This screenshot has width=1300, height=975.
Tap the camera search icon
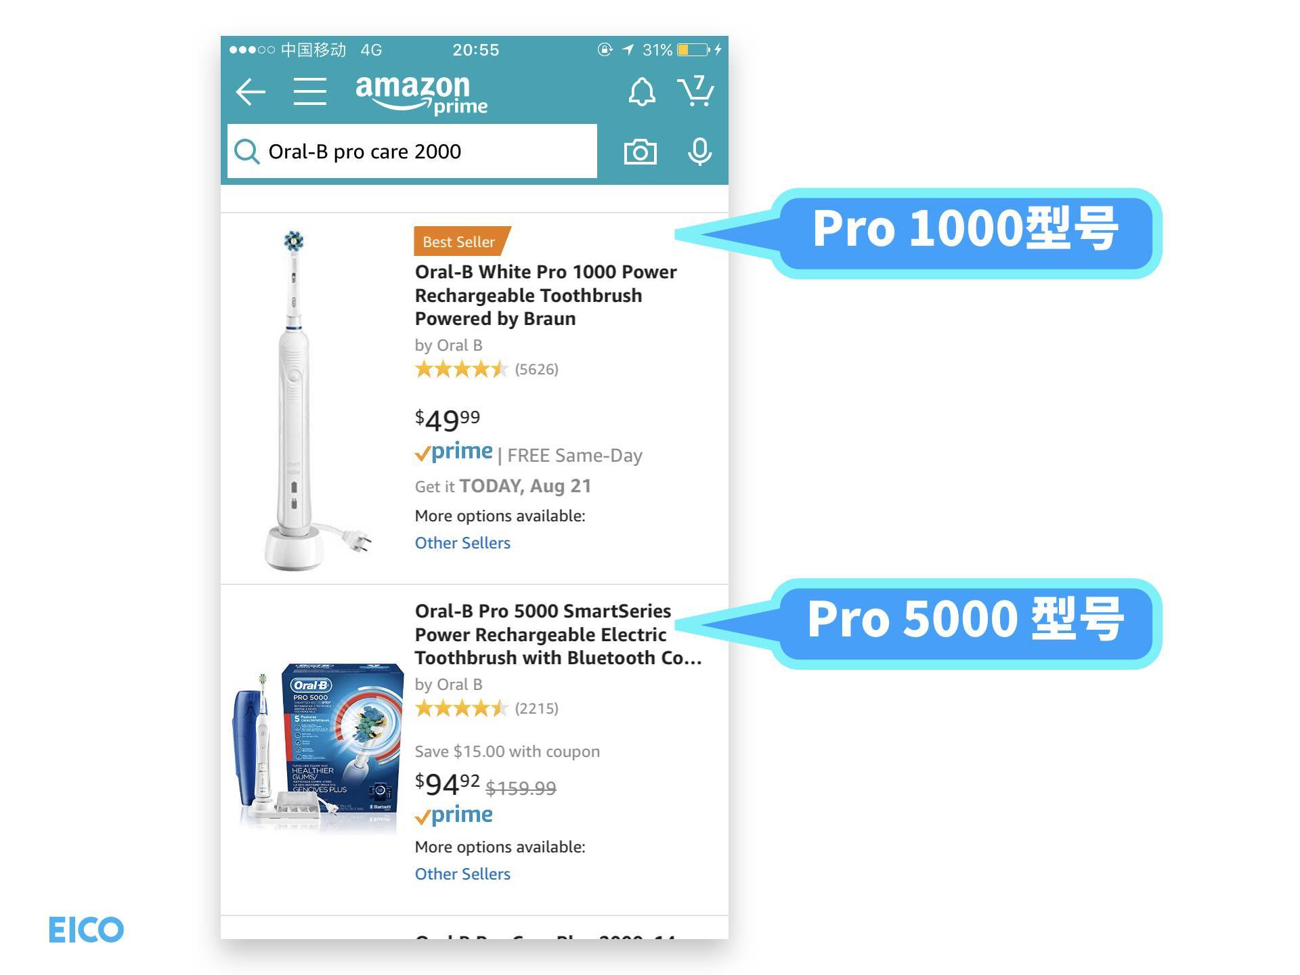tap(640, 152)
